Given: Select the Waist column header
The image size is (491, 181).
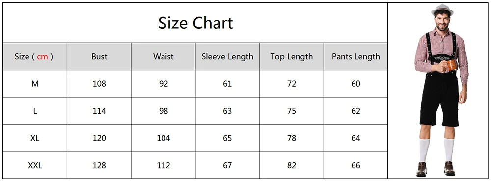Looking at the screenshot, I should click(x=163, y=56).
